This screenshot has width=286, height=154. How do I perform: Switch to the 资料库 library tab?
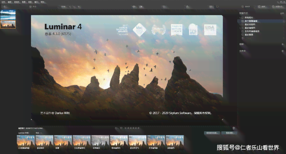pos(245,7)
